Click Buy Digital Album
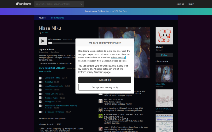 pyautogui.click(x=52, y=68)
